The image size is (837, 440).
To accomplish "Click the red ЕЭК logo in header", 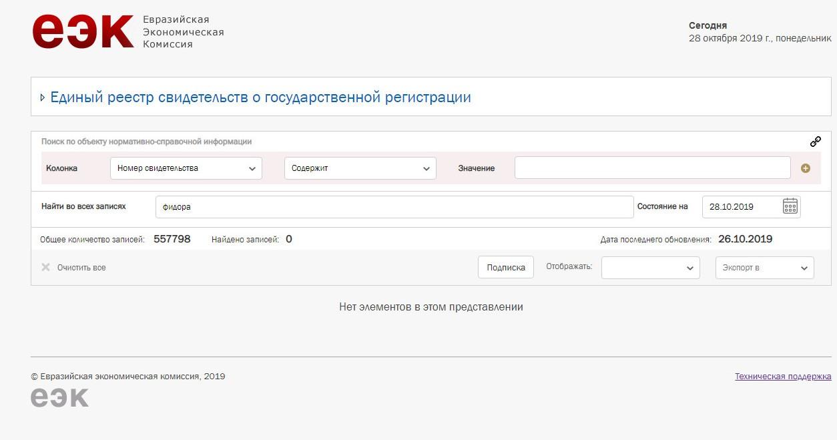I will click(x=83, y=31).
